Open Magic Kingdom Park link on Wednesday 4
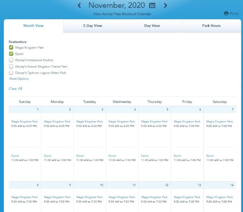 (122, 122)
